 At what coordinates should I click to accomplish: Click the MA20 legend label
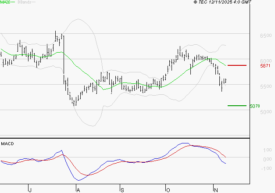[x=5, y=2]
